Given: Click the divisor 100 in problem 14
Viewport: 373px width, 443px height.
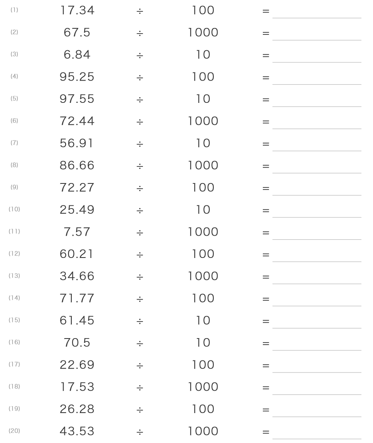Looking at the screenshot, I should 203,298.
